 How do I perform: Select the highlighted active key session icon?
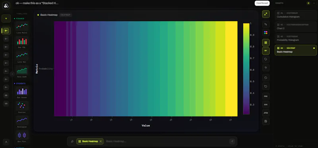(x=6, y=31)
